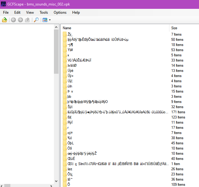
Task: Select the folder icon showing 18 Items
Action: click(65, 45)
